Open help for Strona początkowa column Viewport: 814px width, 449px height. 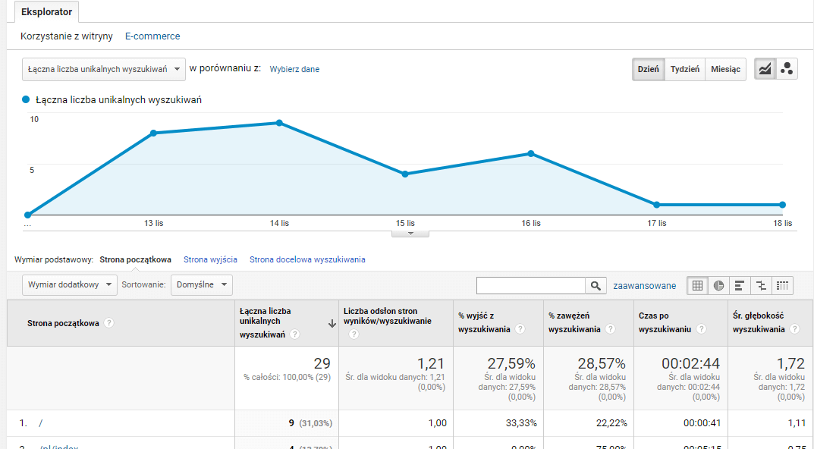[x=108, y=323]
